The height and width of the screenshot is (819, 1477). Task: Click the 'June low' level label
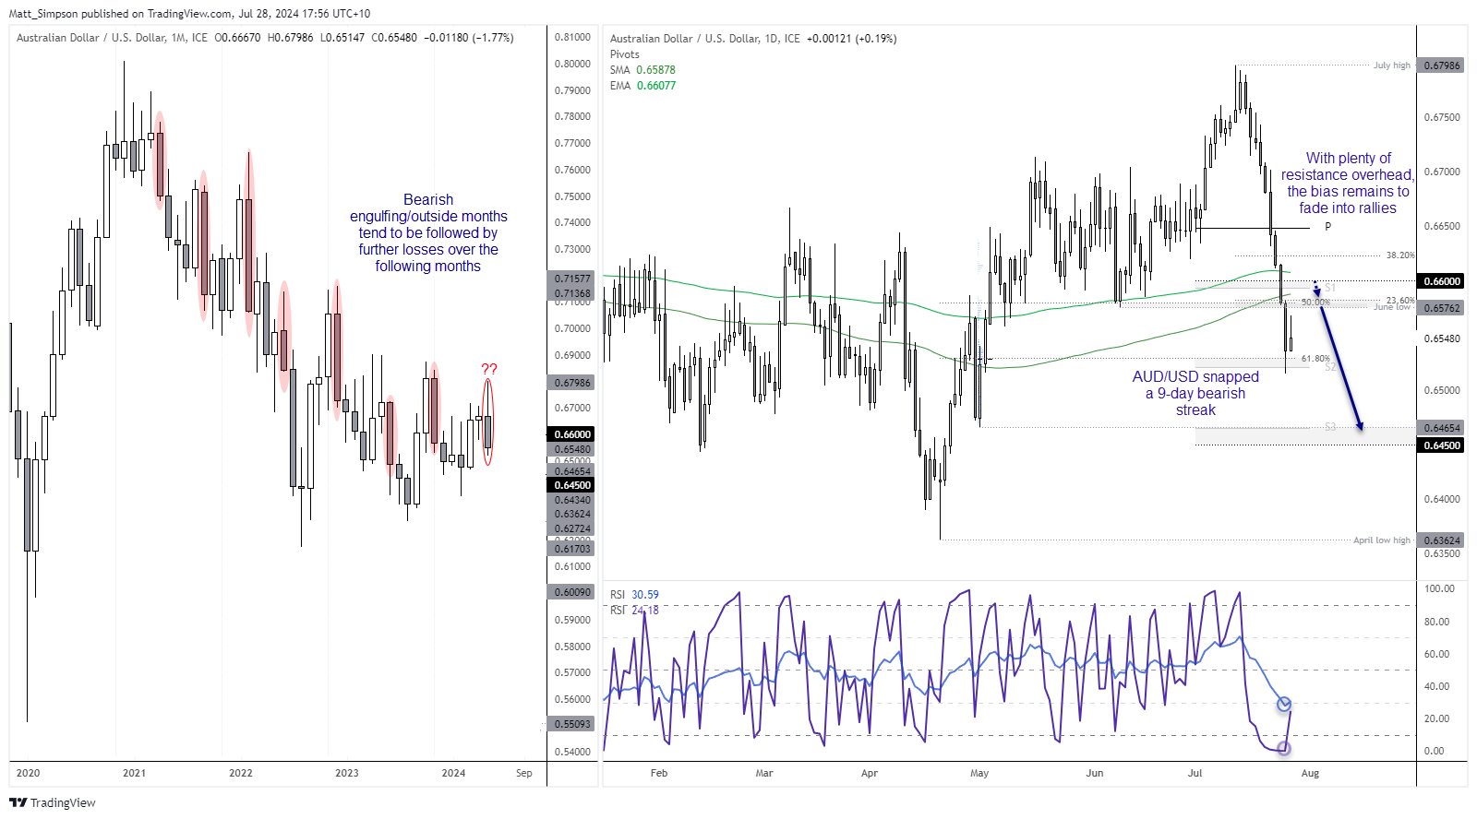click(1392, 307)
